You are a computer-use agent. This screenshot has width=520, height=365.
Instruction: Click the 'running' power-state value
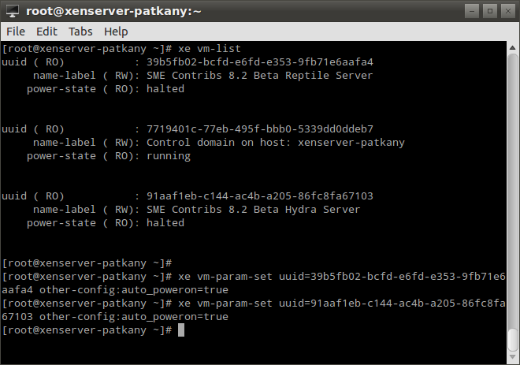(x=169, y=156)
